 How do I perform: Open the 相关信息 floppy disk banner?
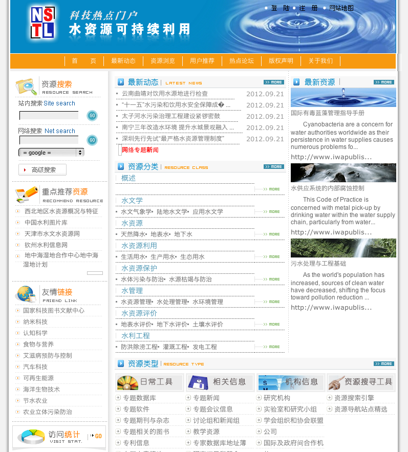pos(220,382)
